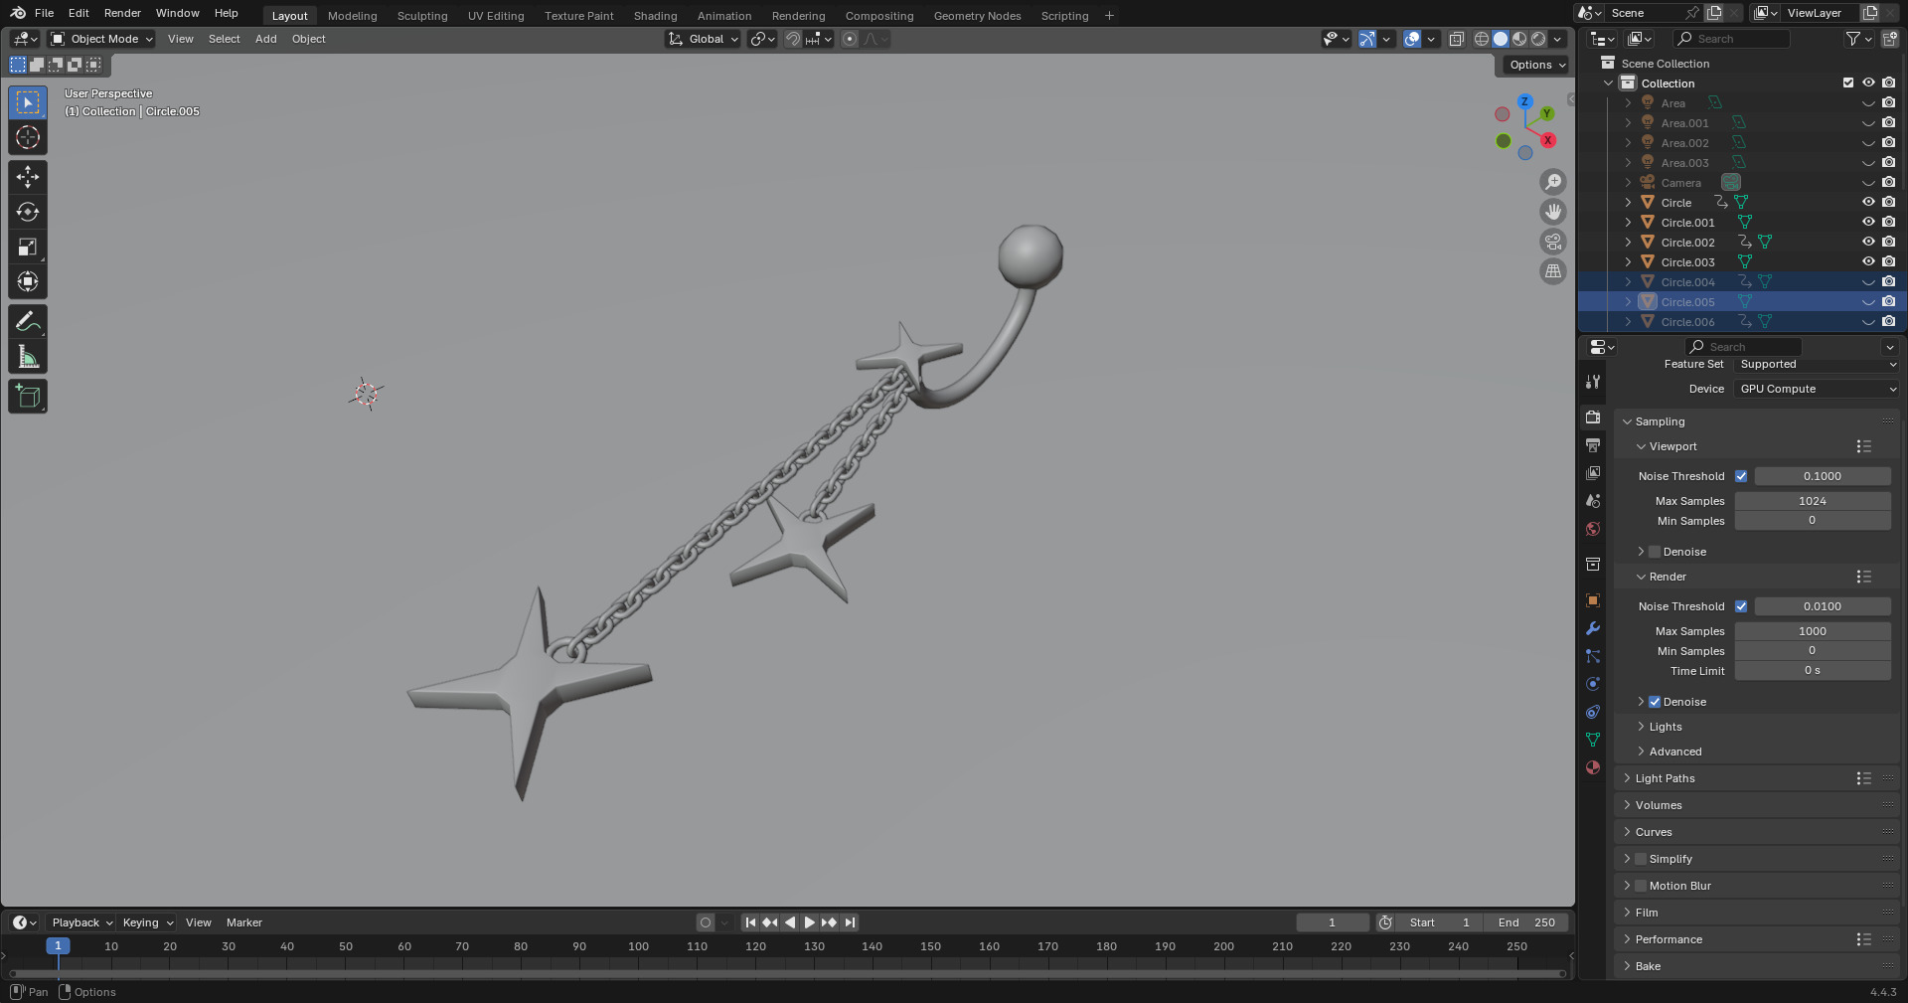Adjust Time Limit 0 s field

pyautogui.click(x=1813, y=671)
